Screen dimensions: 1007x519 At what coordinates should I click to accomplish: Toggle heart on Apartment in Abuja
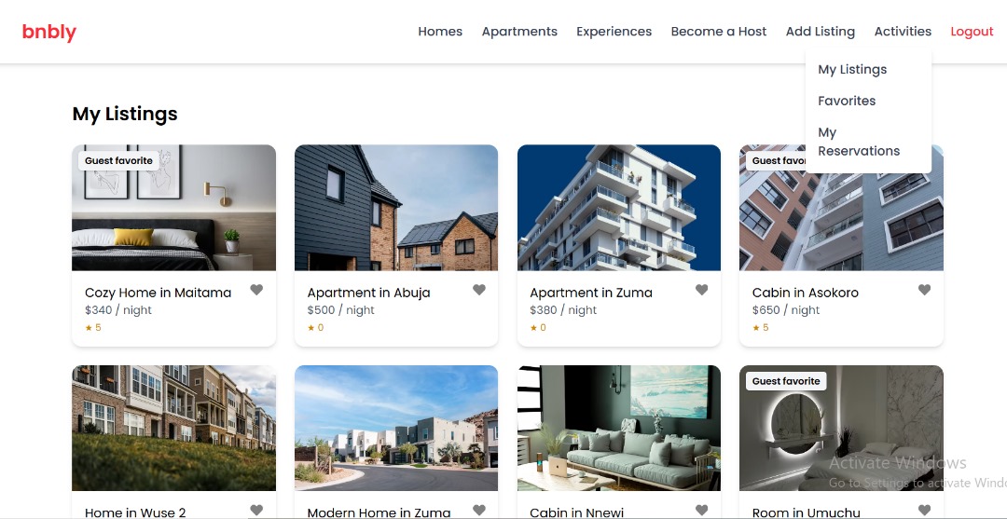click(x=479, y=290)
